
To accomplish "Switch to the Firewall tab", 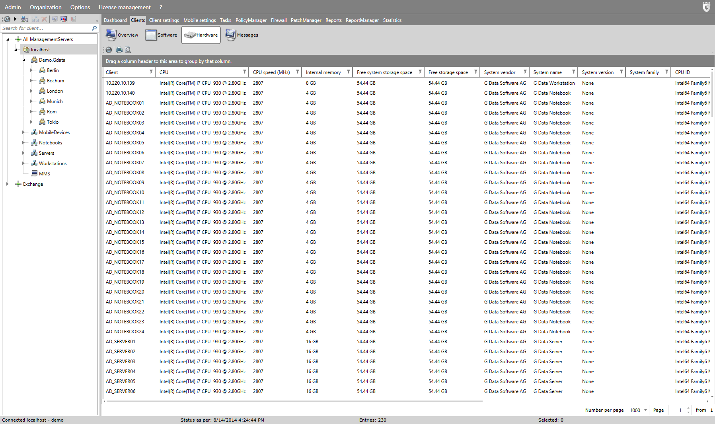I will click(x=279, y=20).
